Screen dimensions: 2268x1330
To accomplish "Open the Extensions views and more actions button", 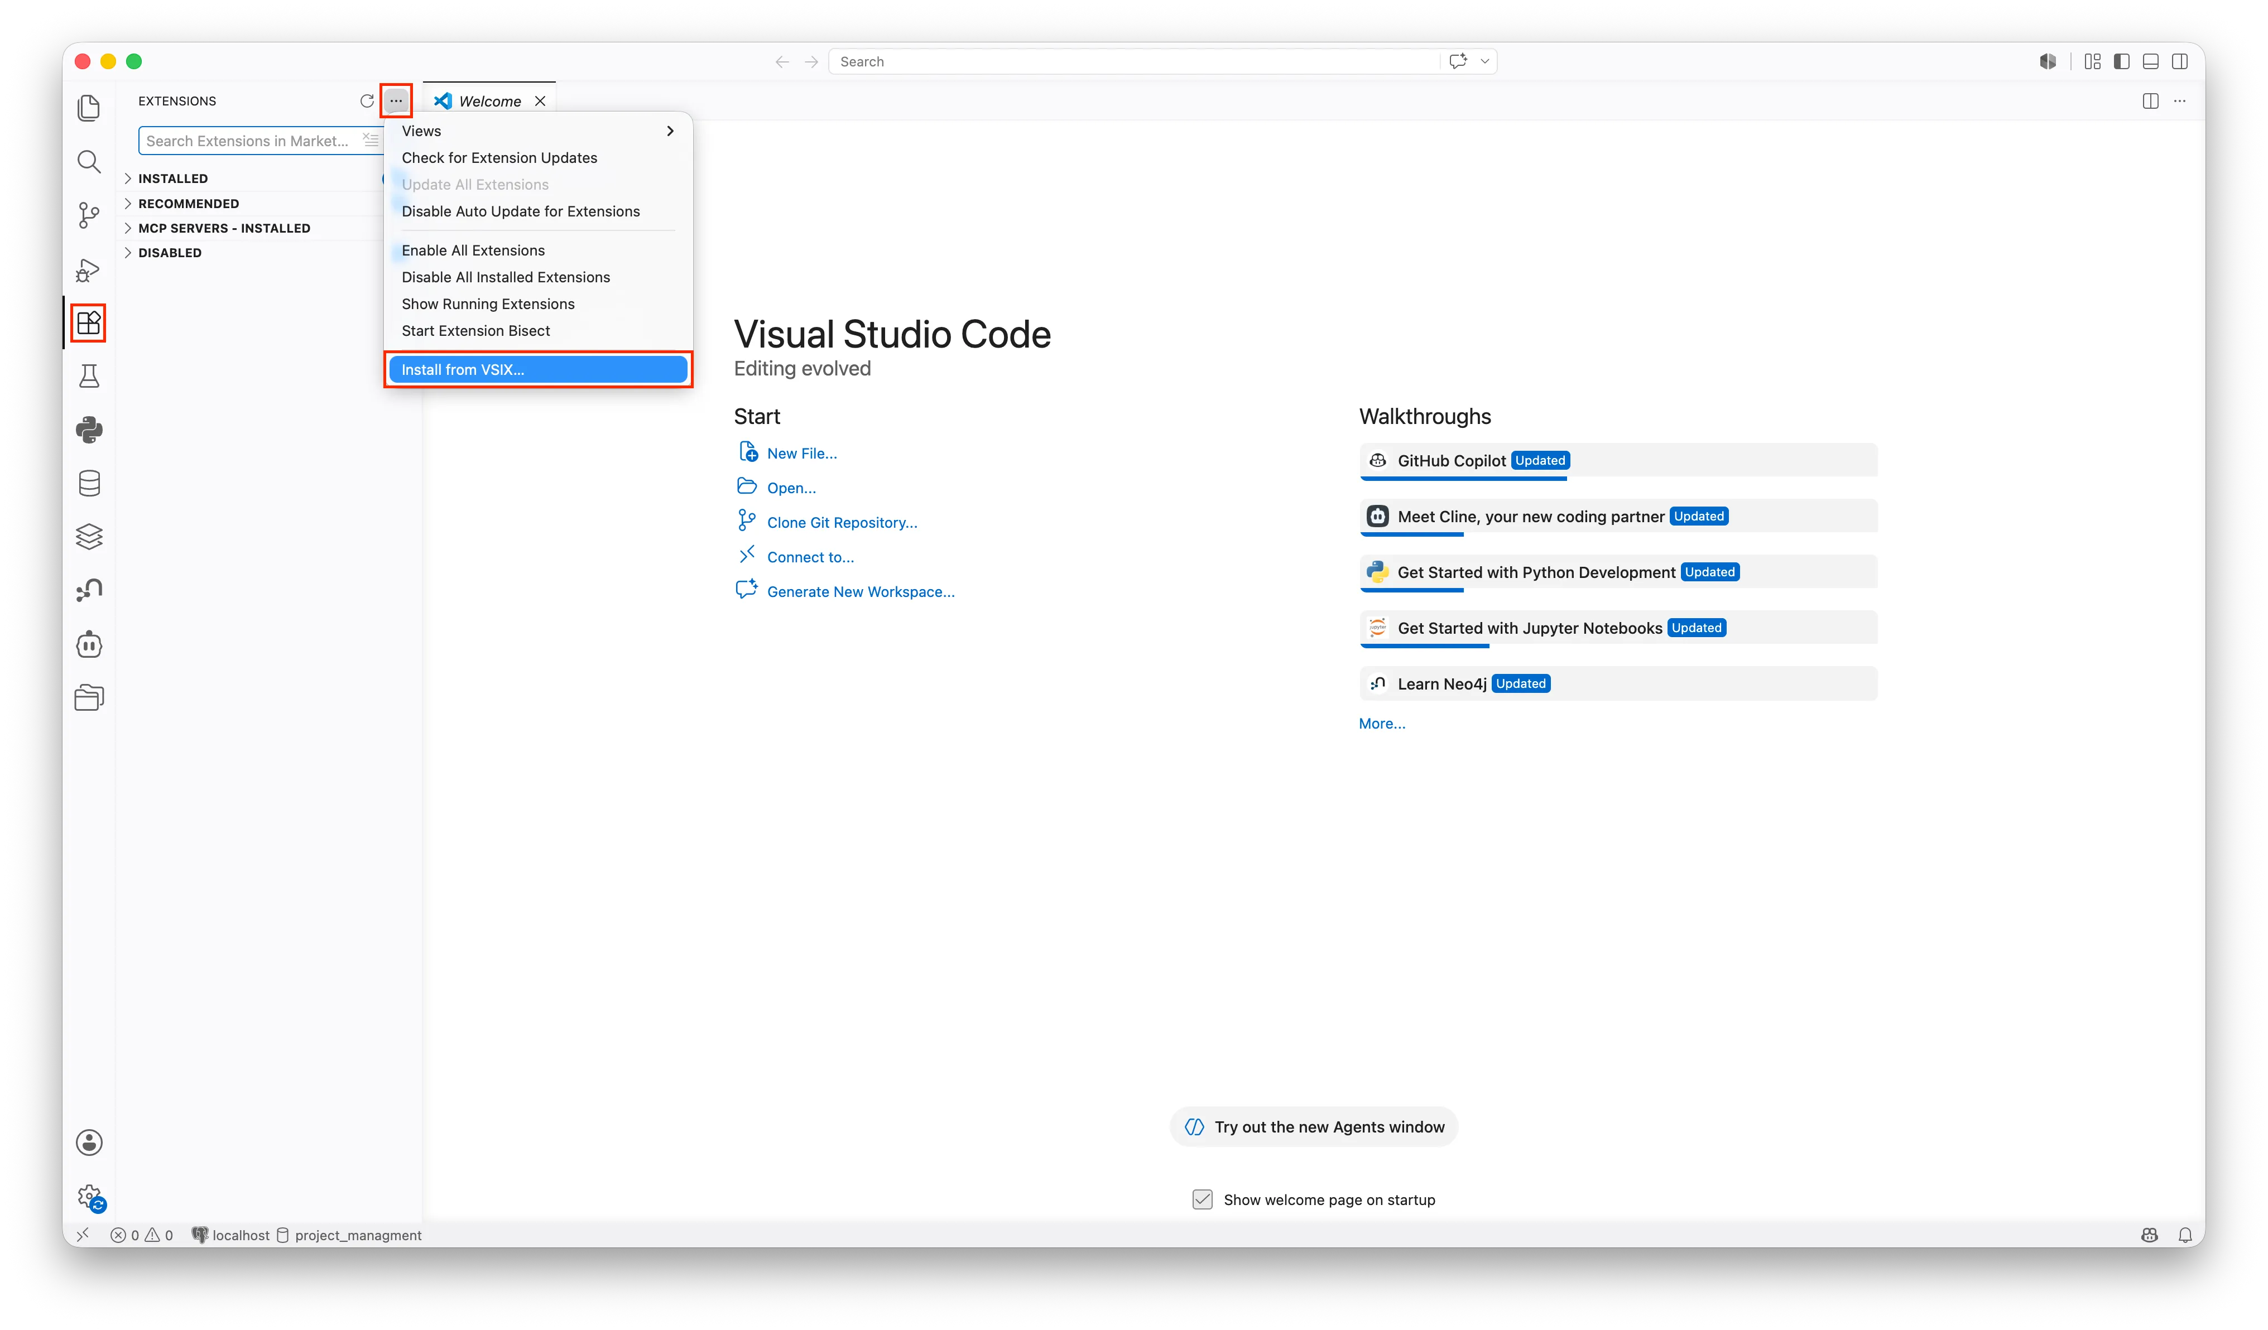I will pos(396,101).
